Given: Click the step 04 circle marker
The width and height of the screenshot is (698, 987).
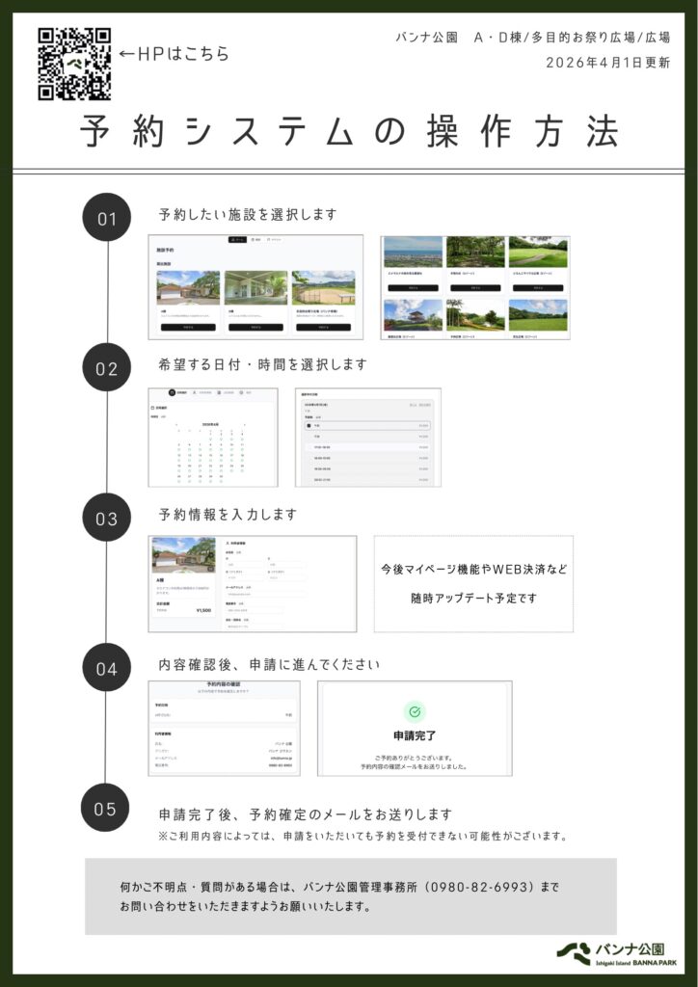Looking at the screenshot, I should tap(106, 667).
